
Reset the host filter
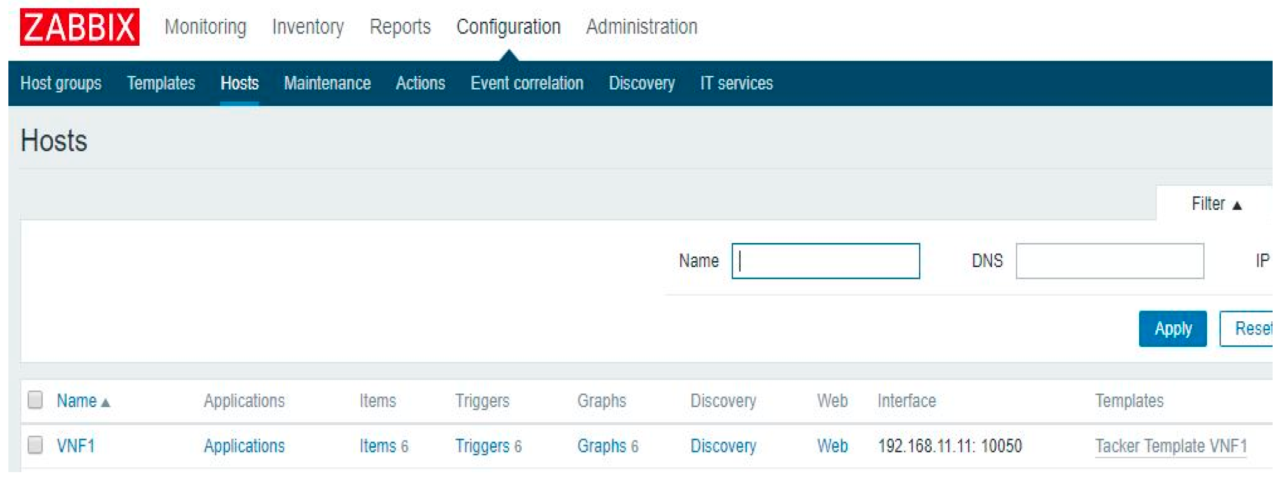coord(1250,329)
